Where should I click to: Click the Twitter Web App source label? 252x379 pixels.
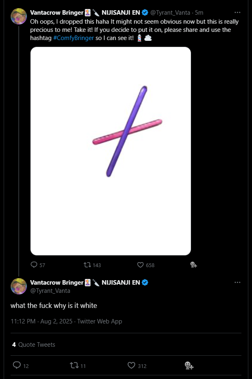click(x=99, y=321)
